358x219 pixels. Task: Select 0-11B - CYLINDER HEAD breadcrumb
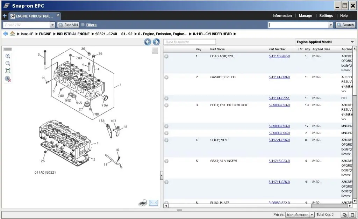coord(212,34)
